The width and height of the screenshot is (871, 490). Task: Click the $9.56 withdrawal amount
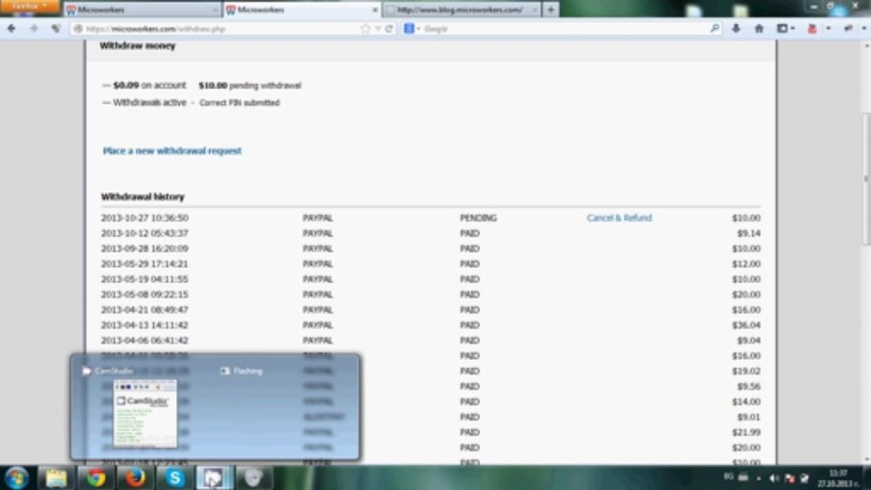click(x=748, y=387)
